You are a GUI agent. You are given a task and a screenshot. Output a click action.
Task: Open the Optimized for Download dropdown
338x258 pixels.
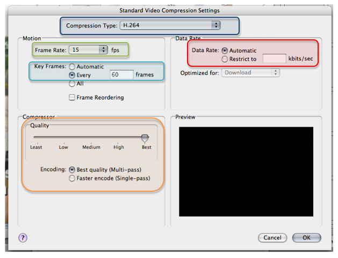(x=250, y=73)
